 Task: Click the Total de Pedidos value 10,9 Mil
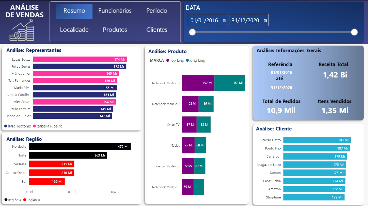pos(281,111)
